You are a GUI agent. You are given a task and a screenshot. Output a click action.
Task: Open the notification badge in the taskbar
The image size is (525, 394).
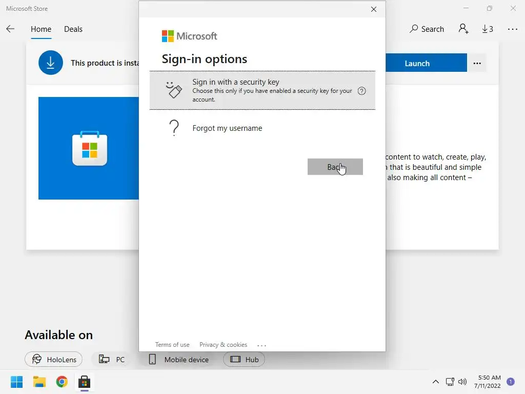tap(511, 382)
